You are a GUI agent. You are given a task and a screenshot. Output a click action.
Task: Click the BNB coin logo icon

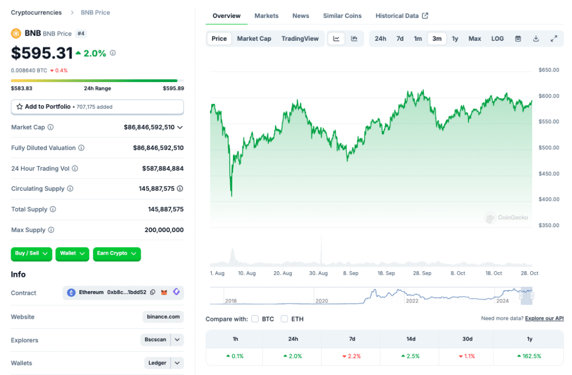point(16,33)
